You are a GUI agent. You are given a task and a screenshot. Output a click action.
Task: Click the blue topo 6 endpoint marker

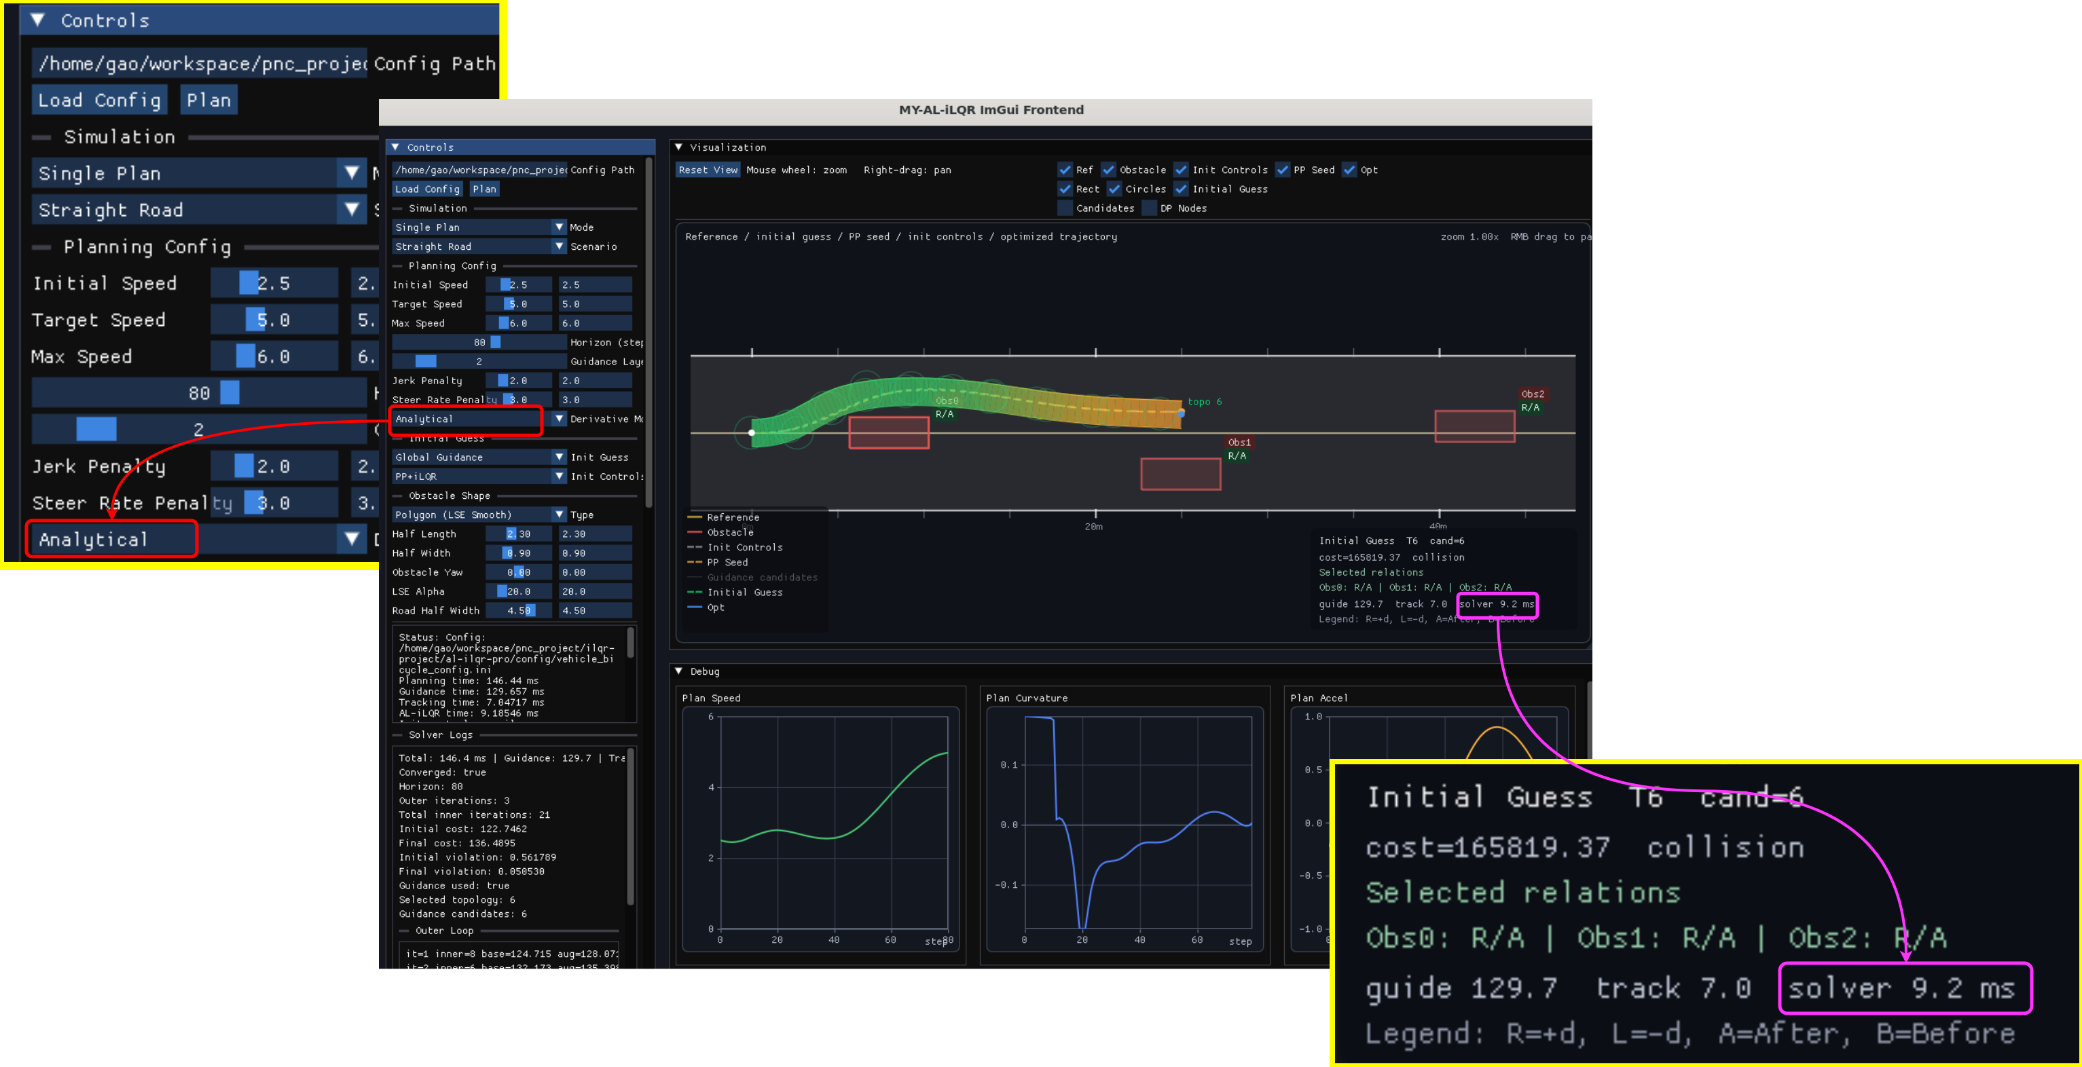[x=1181, y=413]
